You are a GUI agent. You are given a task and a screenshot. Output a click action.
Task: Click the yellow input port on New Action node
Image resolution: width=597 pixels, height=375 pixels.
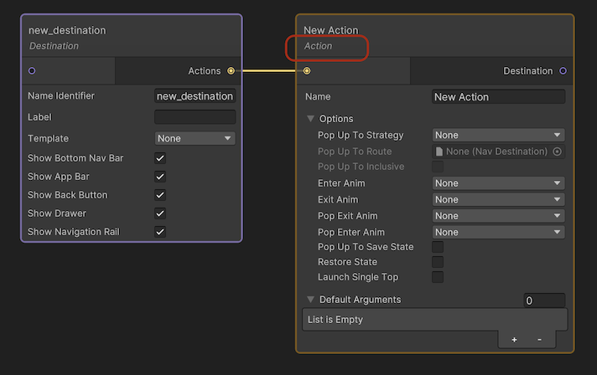click(308, 71)
